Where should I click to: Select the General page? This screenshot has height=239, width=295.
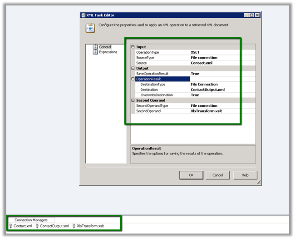click(105, 47)
